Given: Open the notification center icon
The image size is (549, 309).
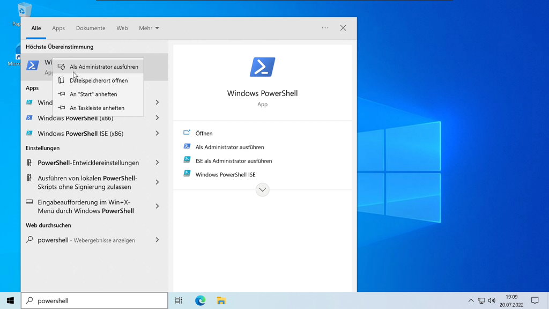Looking at the screenshot, I should (535, 300).
